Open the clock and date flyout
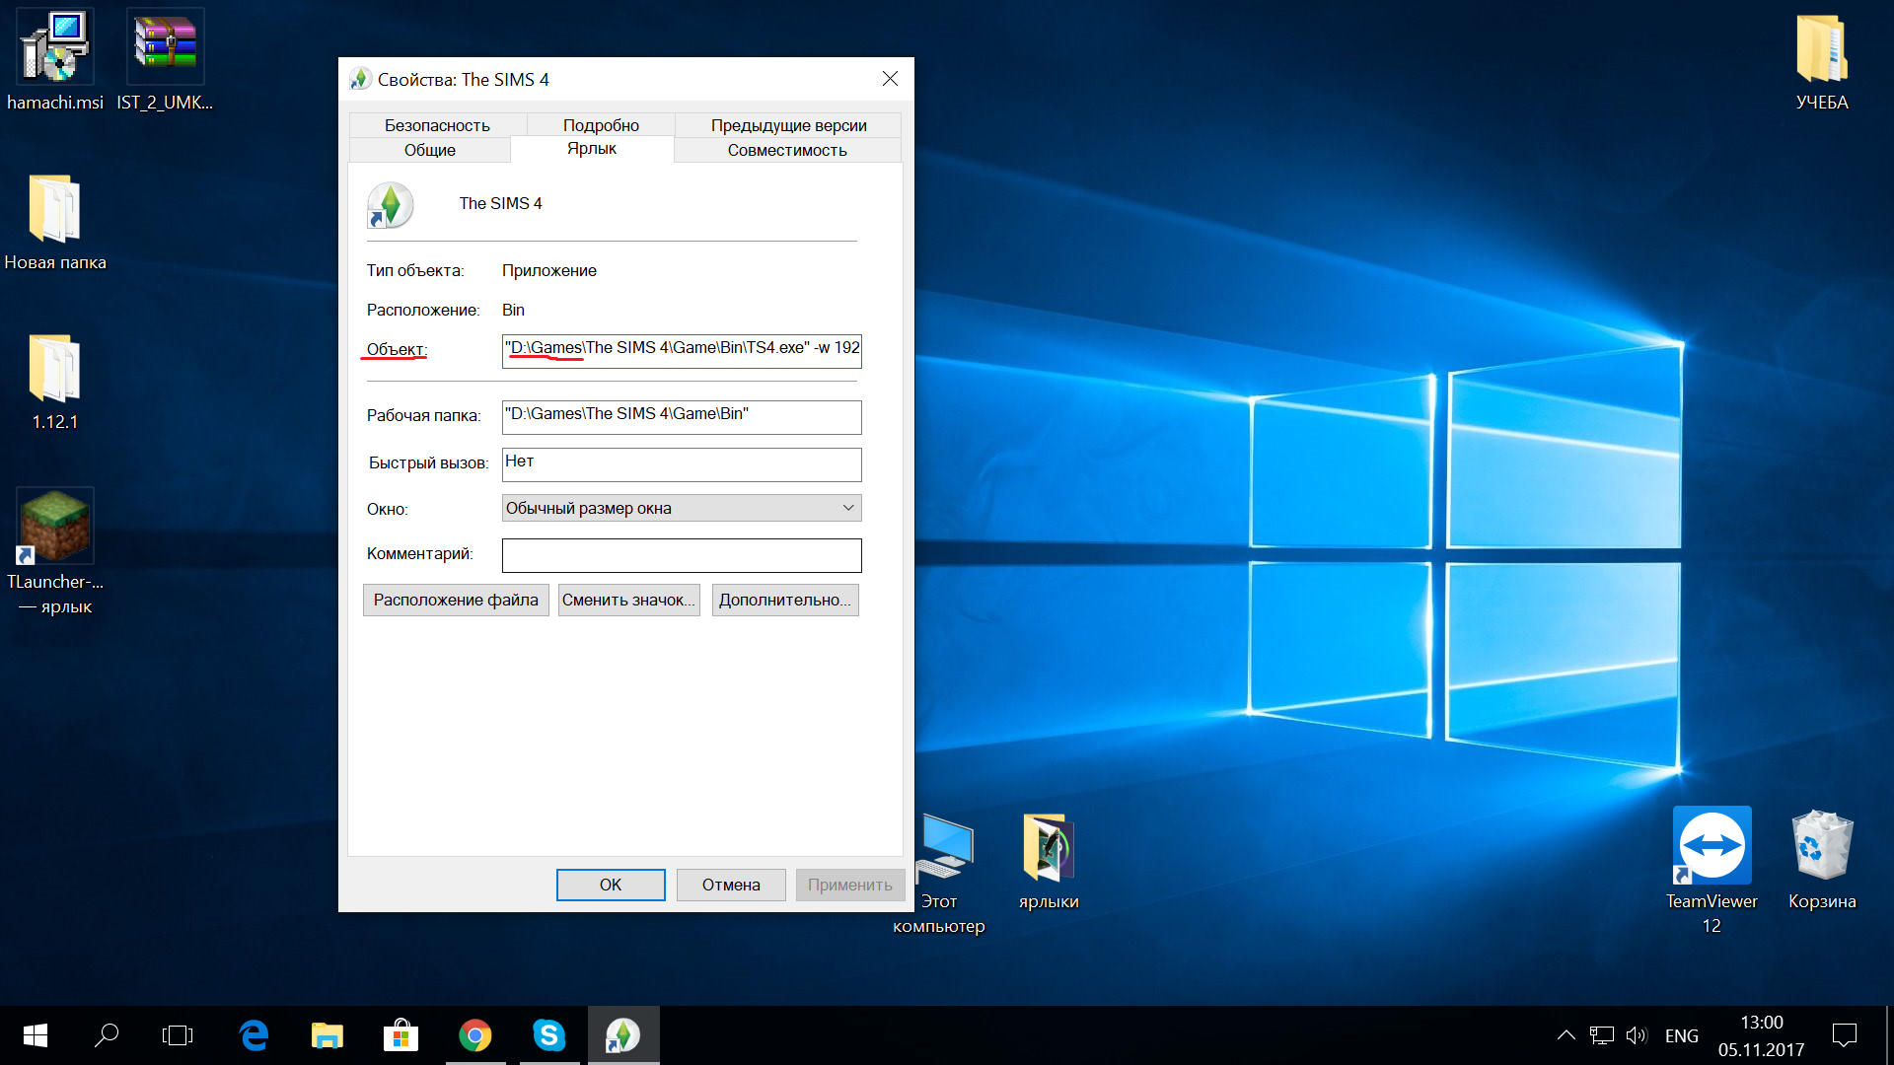This screenshot has height=1065, width=1894. tap(1762, 1035)
